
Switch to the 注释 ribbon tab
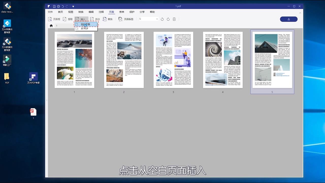coord(101,12)
